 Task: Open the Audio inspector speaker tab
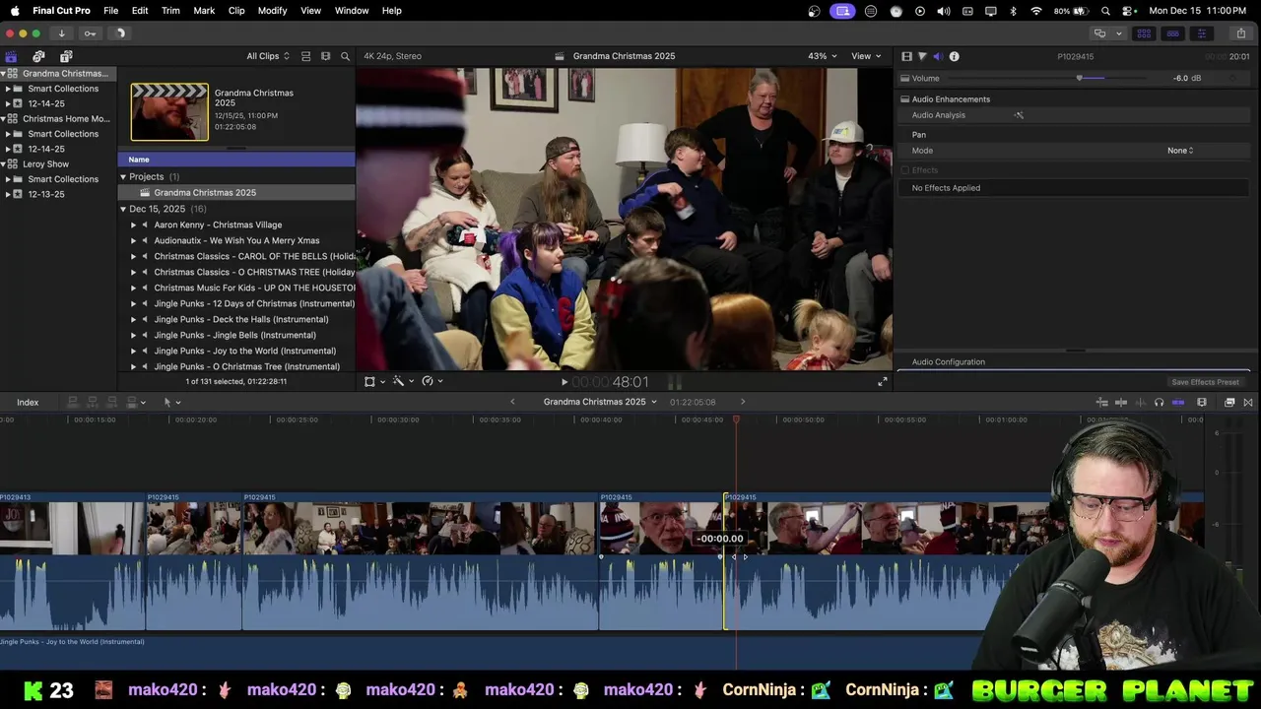coord(937,56)
